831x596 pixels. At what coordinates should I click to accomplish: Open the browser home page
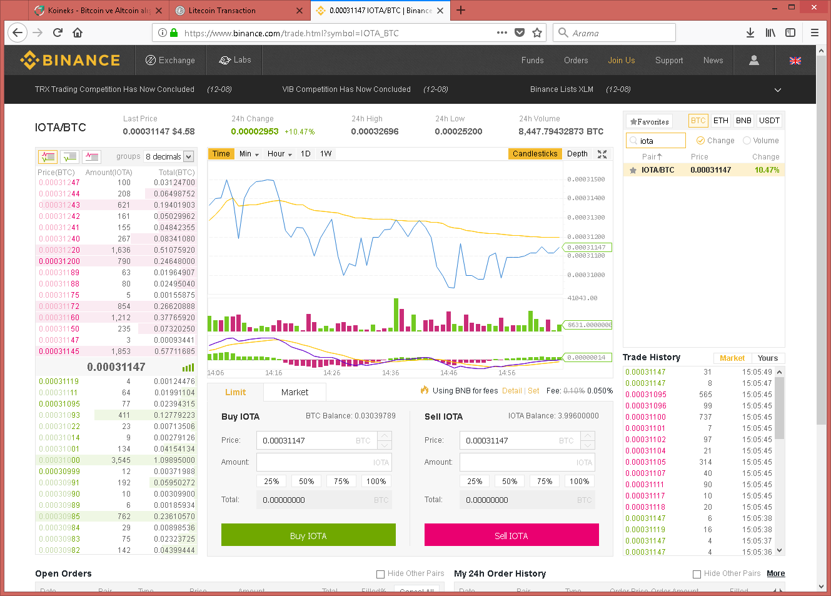78,33
